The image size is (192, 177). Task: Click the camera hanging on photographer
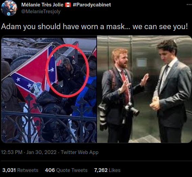(132, 109)
